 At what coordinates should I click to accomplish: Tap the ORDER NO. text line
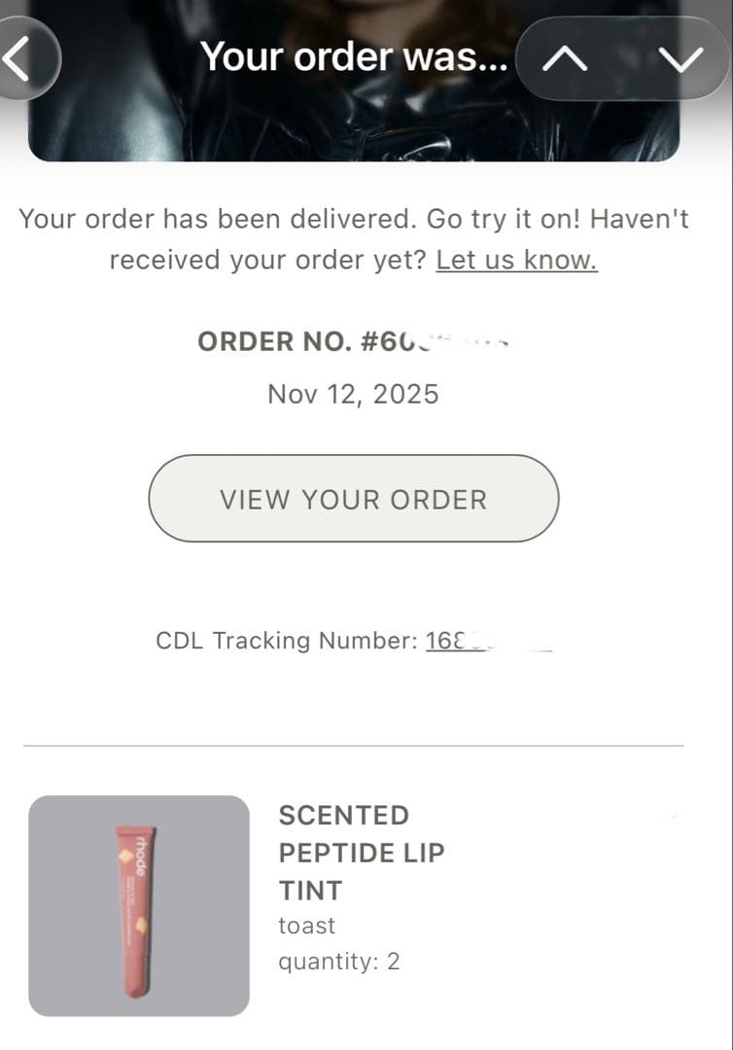point(353,341)
